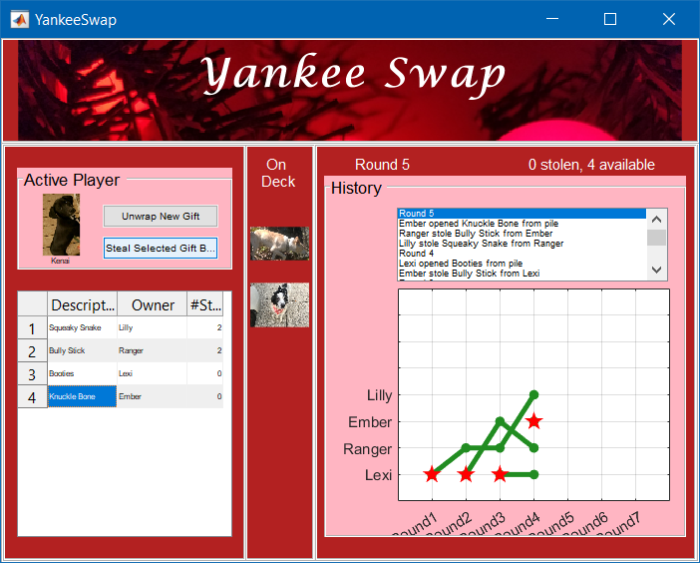Select 'Round 5' entry in history list
This screenshot has width=700, height=563.
(x=521, y=214)
